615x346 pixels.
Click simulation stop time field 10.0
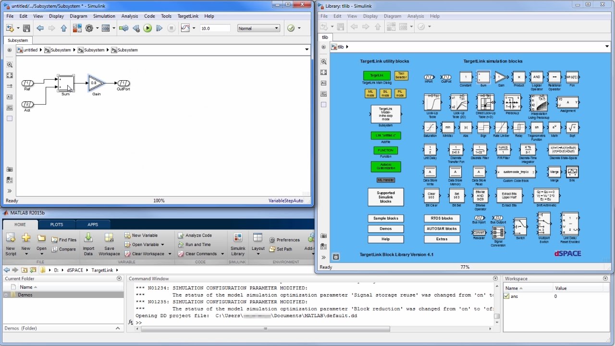coord(215,28)
